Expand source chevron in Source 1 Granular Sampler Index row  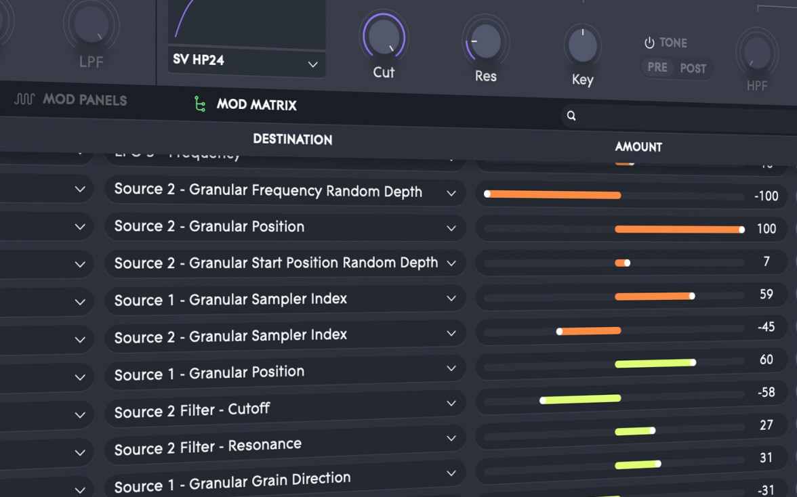click(x=80, y=302)
